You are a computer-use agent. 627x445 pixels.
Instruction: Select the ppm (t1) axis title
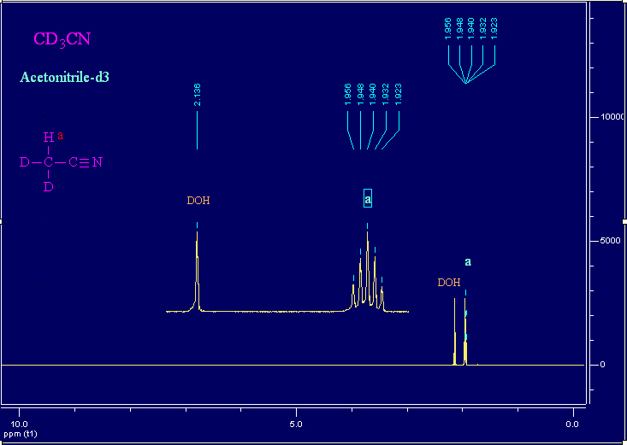[20, 434]
